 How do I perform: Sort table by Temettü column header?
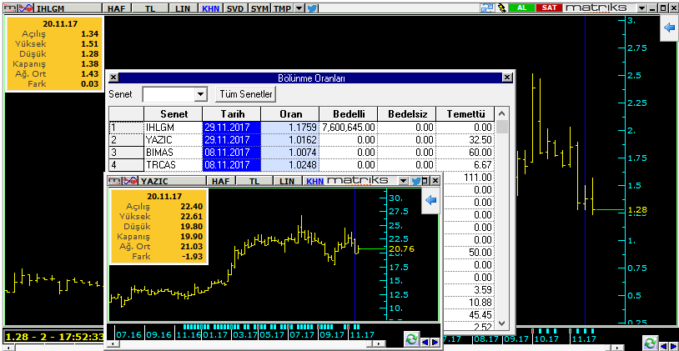click(x=465, y=114)
